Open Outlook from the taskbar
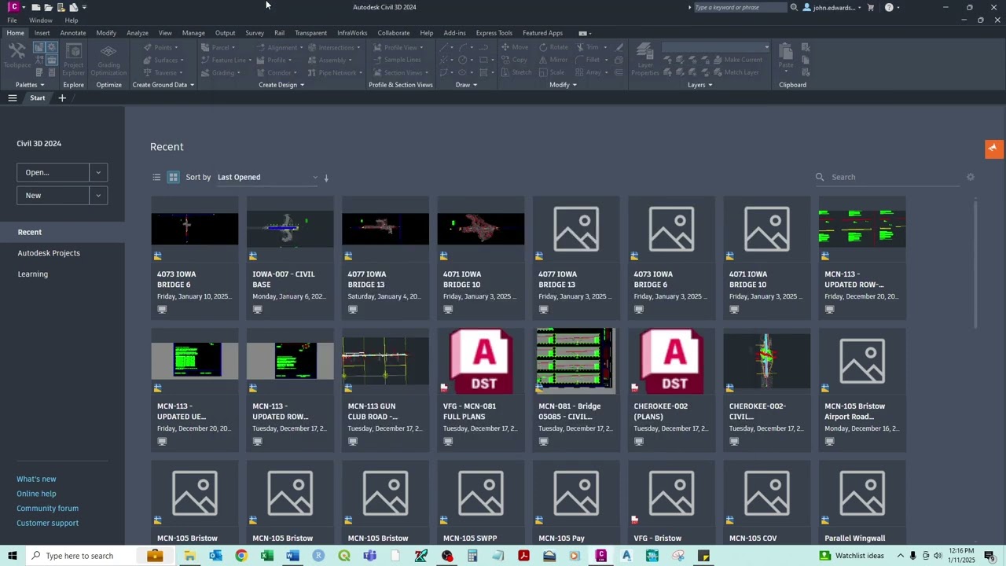Viewport: 1006px width, 566px height. (x=215, y=556)
